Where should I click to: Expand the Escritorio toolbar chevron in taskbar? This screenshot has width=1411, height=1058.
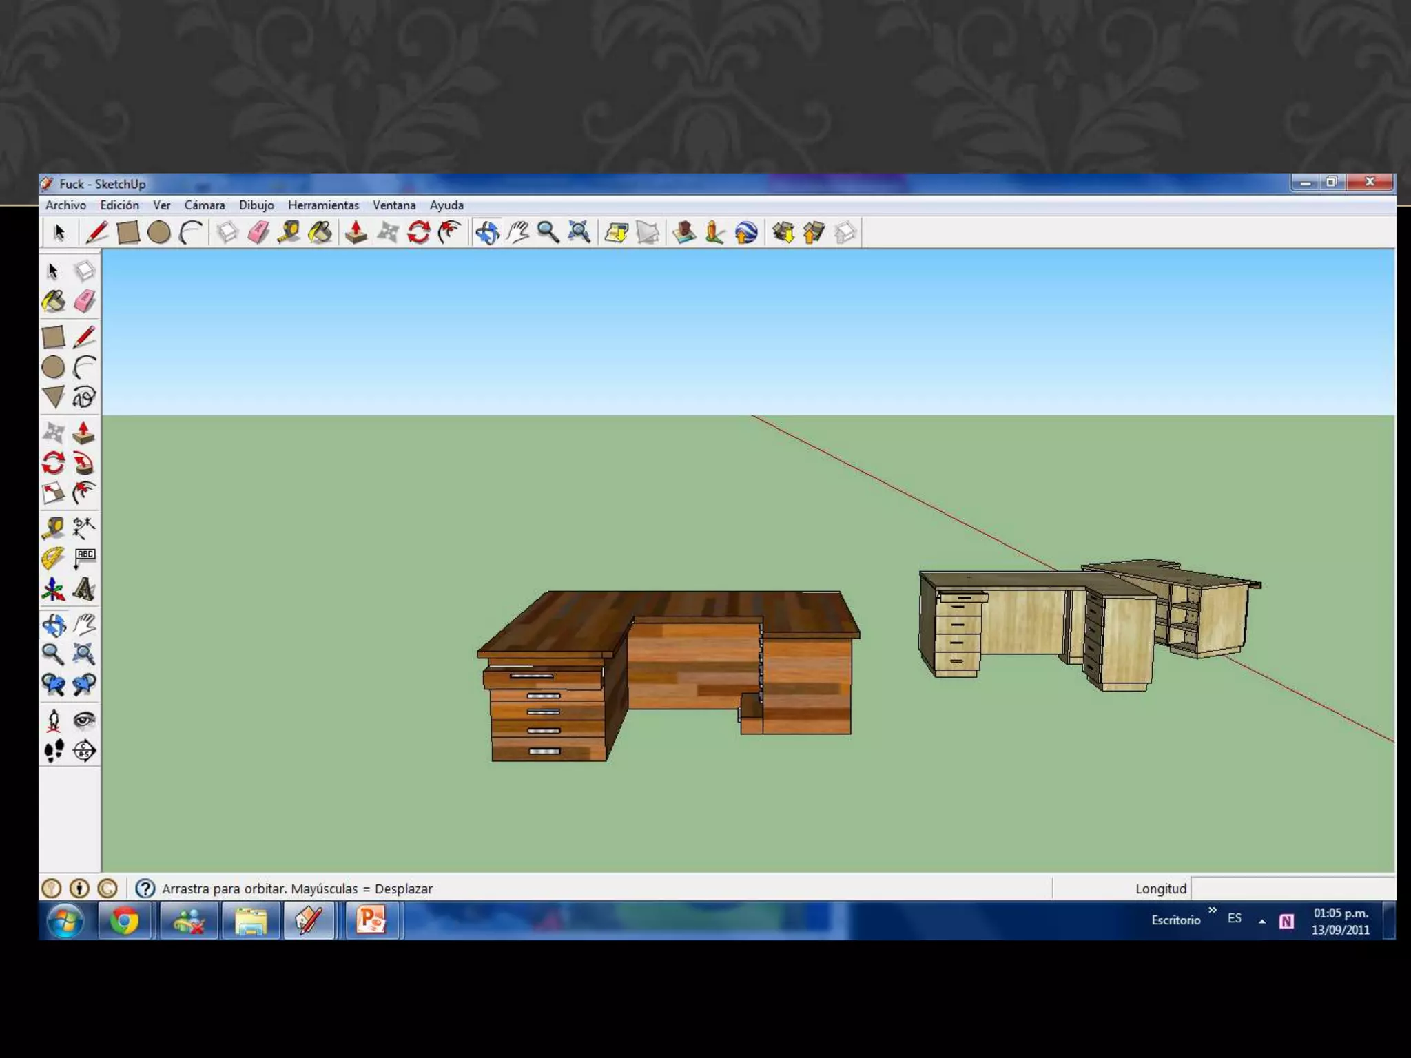click(1213, 911)
